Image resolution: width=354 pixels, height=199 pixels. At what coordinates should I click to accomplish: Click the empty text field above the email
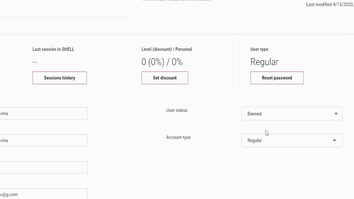tap(44, 167)
